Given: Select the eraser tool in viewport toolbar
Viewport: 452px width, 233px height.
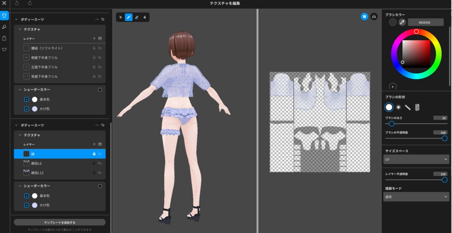Looking at the screenshot, I should [137, 17].
